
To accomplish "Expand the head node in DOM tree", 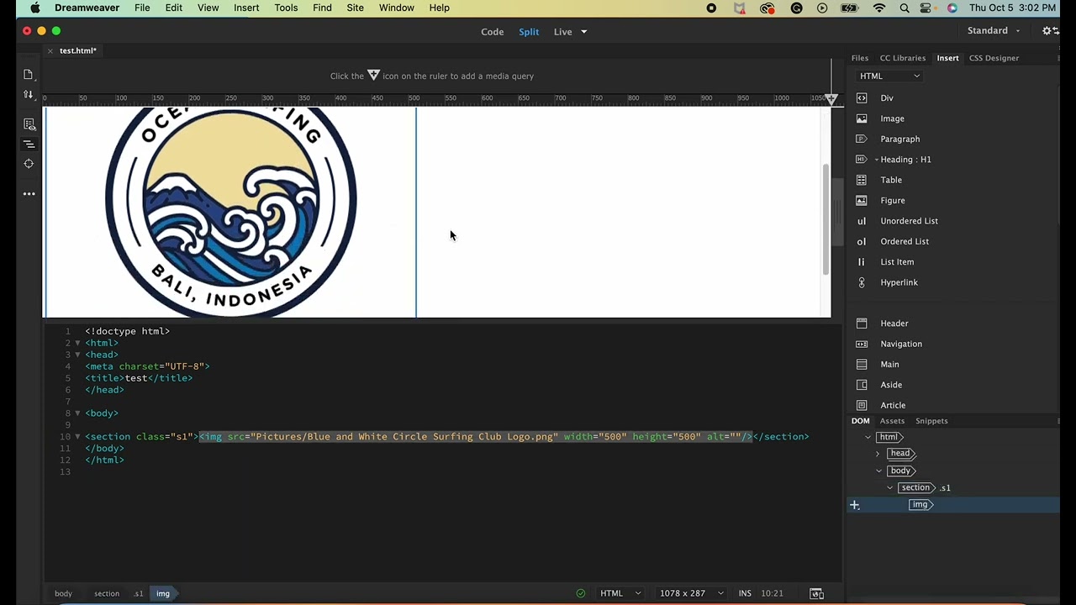I will click(878, 454).
